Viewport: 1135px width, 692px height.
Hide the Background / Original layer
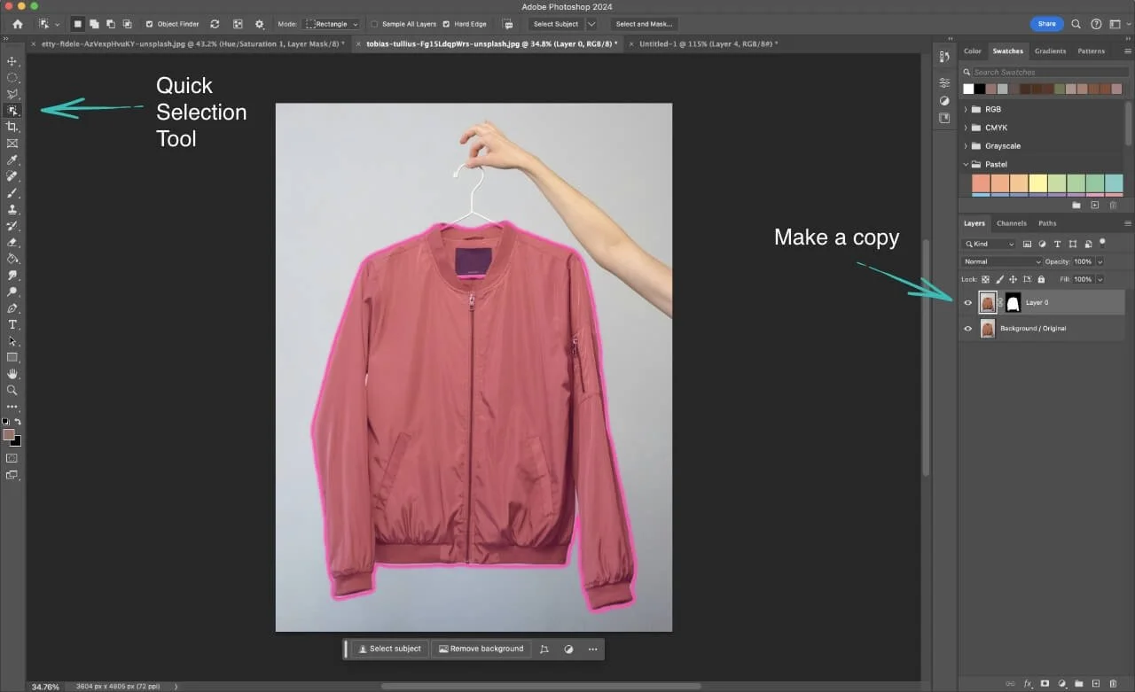click(968, 329)
